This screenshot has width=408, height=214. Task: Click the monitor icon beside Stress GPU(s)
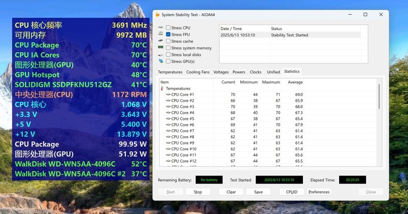coord(161,61)
